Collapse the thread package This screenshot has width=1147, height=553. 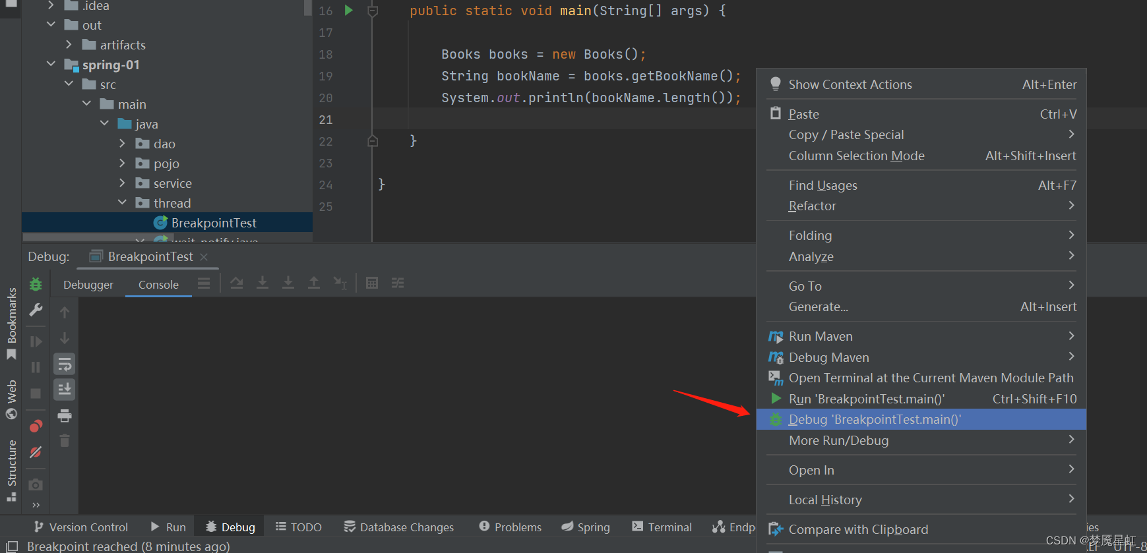[x=122, y=203]
